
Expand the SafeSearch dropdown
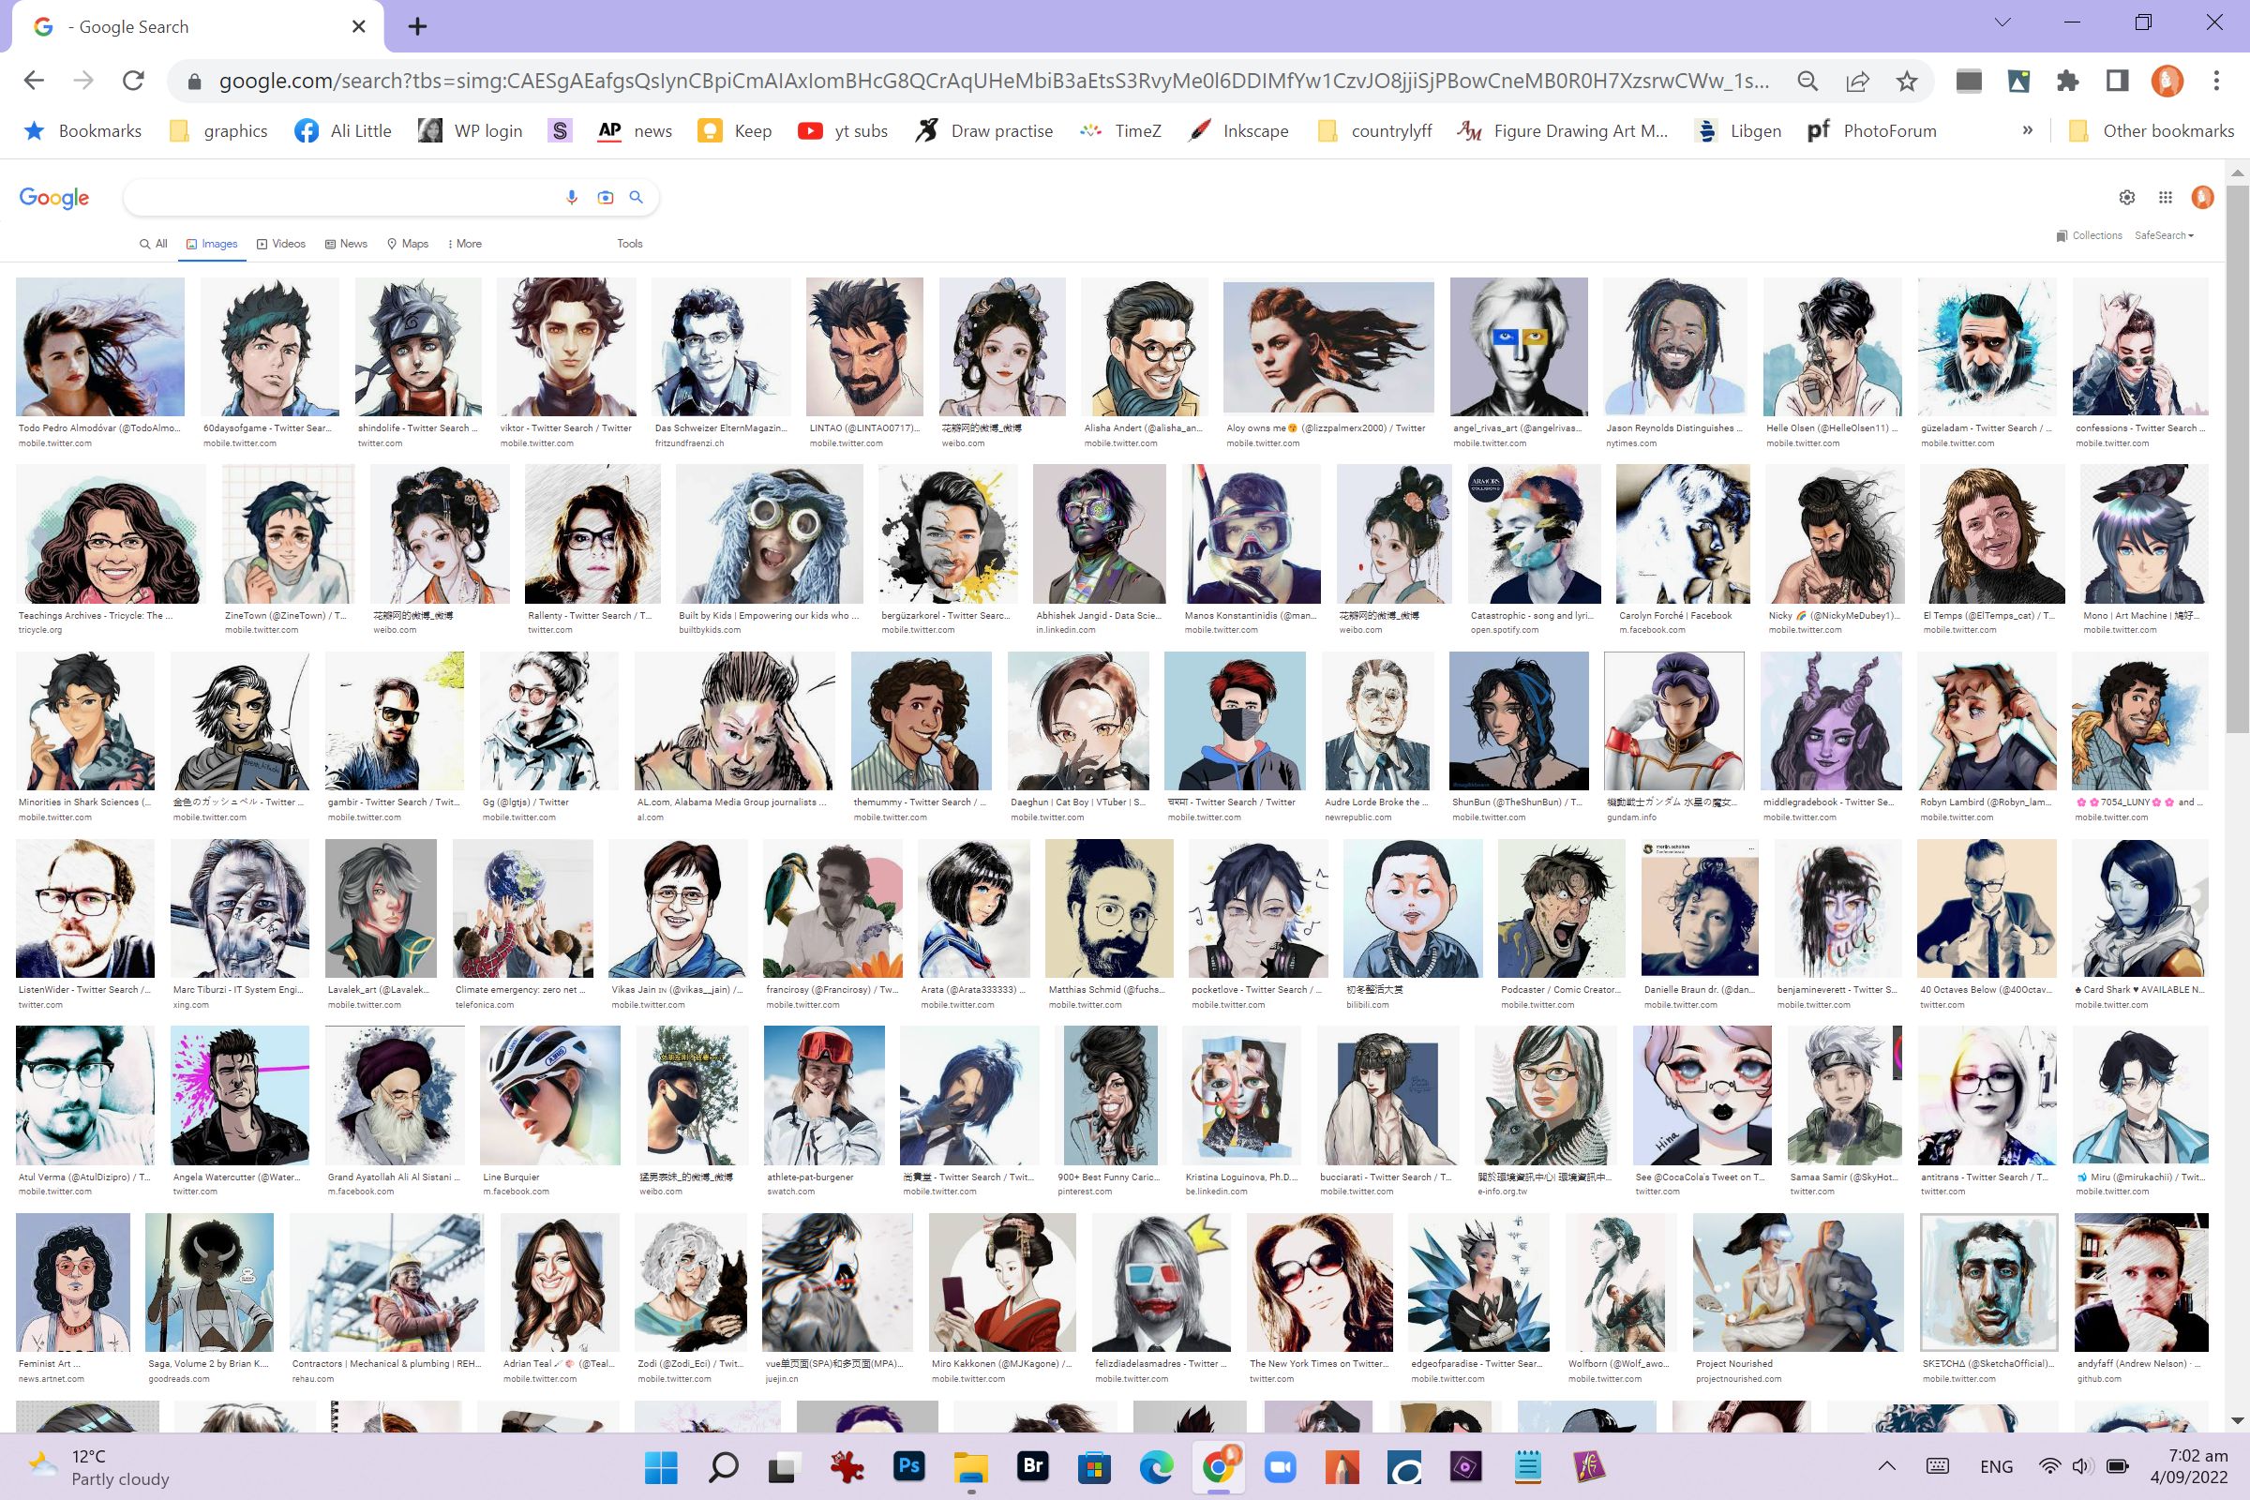click(x=2164, y=235)
